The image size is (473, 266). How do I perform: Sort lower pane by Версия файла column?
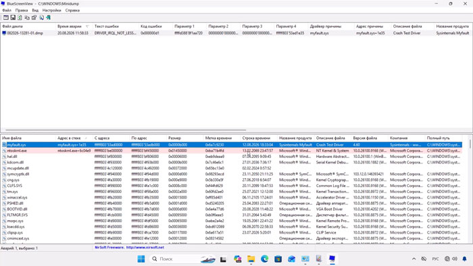click(370, 138)
